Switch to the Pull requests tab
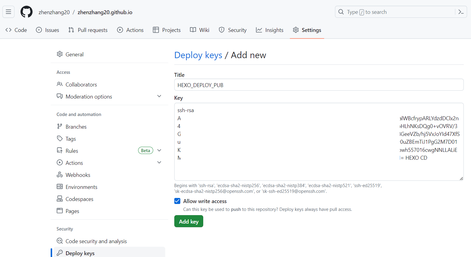The width and height of the screenshot is (471, 257). pyautogui.click(x=88, y=30)
